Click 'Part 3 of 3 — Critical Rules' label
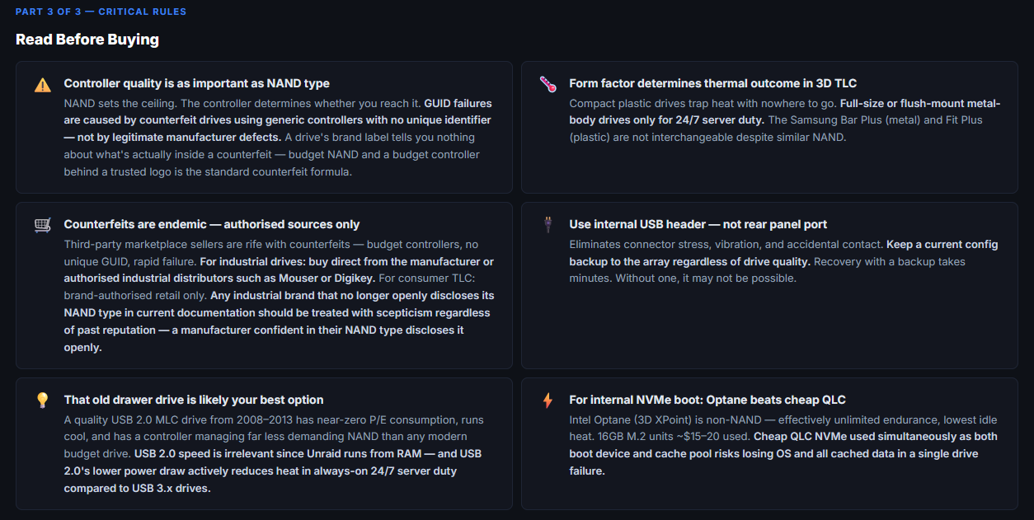The height and width of the screenshot is (520, 1034). [101, 12]
